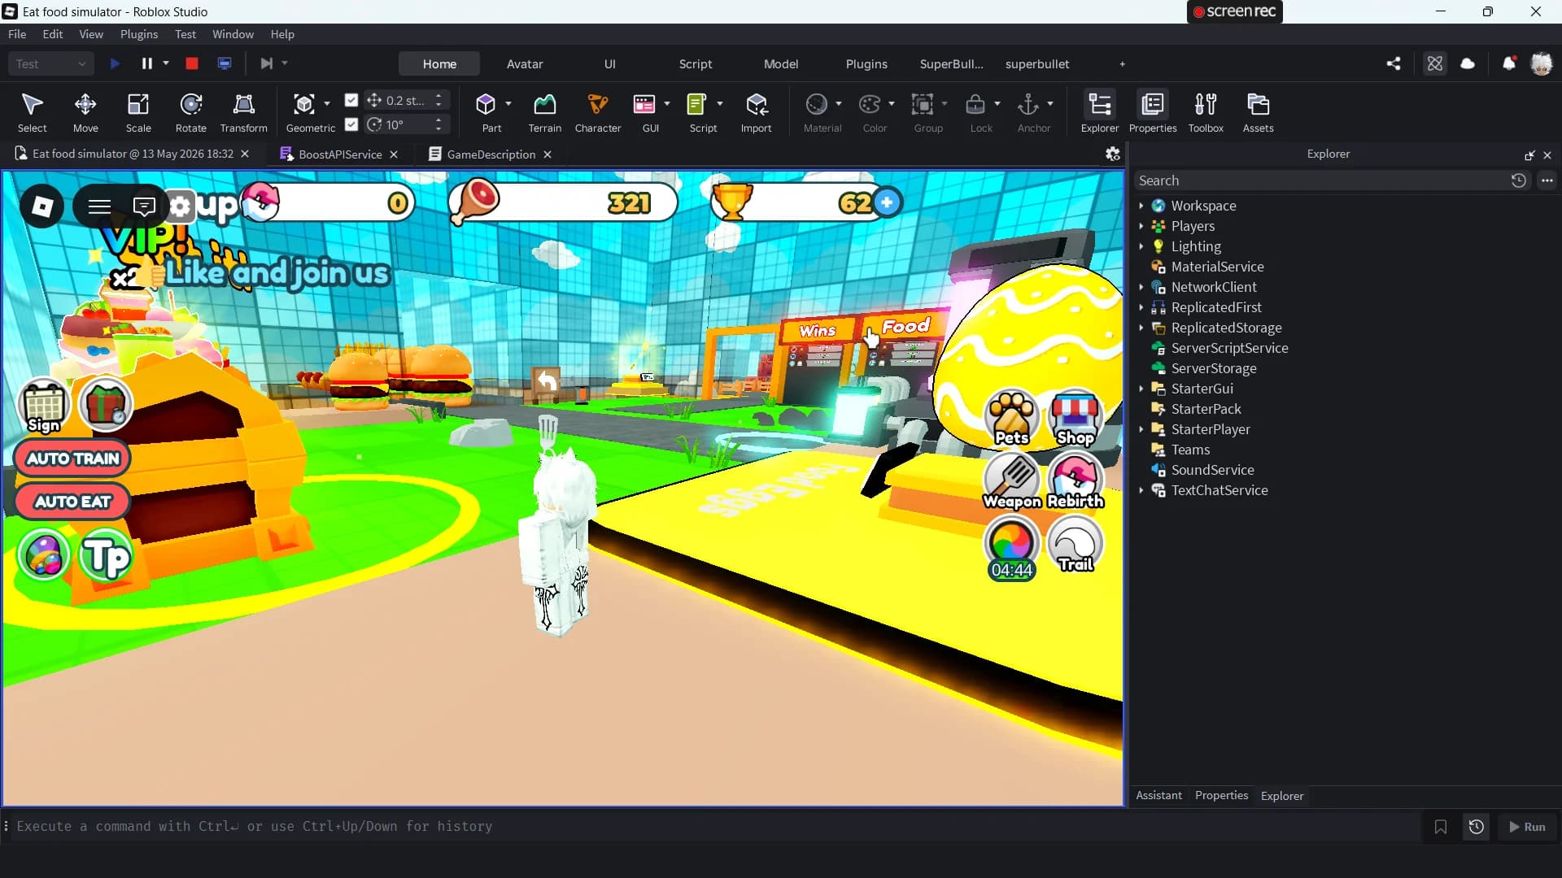Click the command bar input field

[x=716, y=827]
